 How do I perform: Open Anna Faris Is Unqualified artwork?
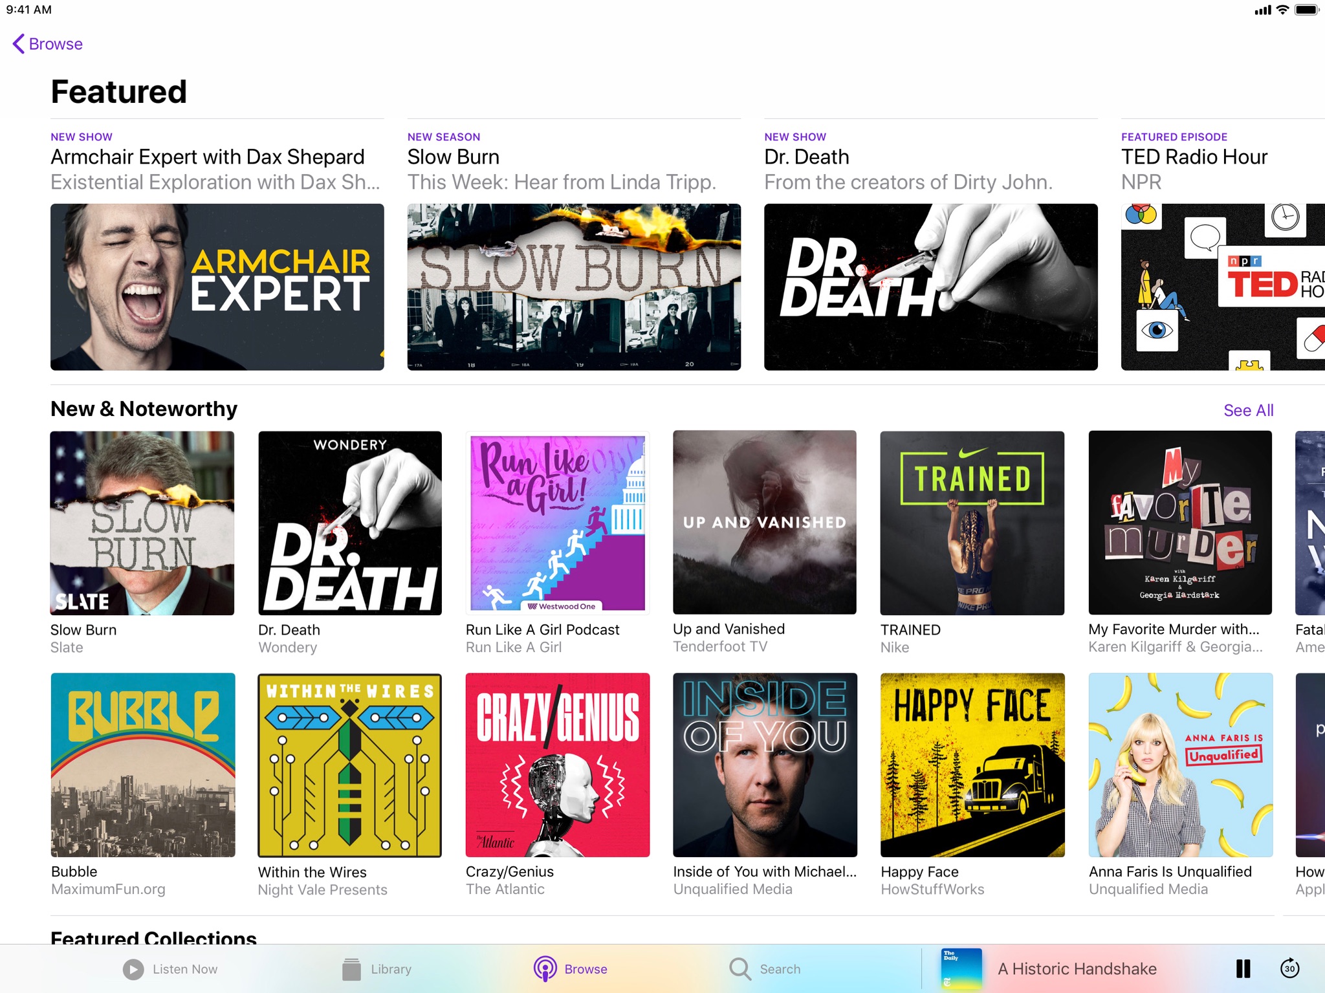pyautogui.click(x=1181, y=765)
